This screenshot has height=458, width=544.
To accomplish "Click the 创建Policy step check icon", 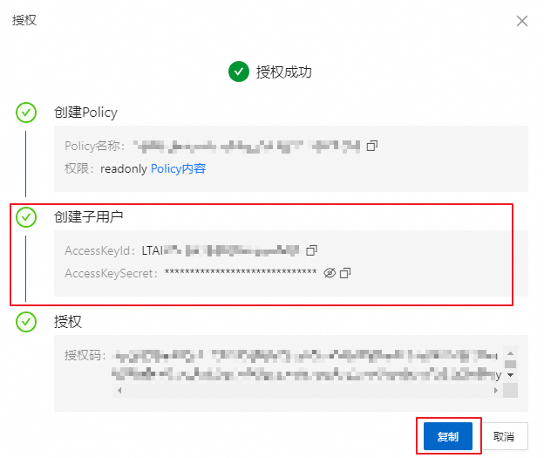I will coord(26,113).
